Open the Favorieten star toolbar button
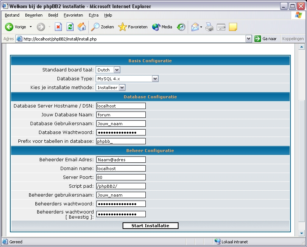Image resolution: width=307 pixels, height=247 pixels. click(x=133, y=27)
